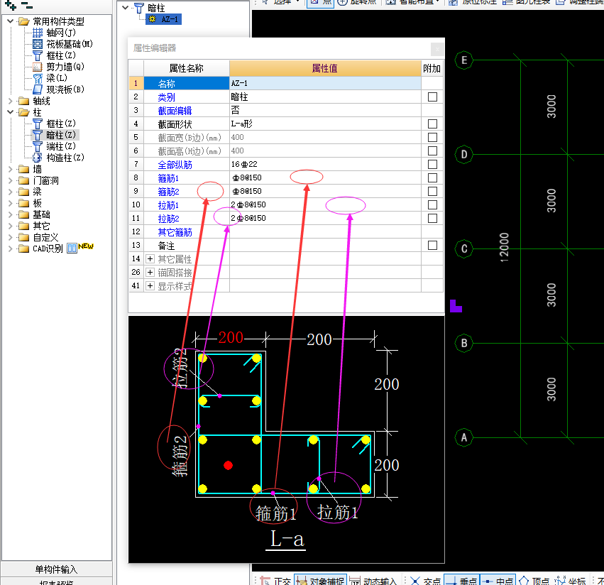604x585 pixels.
Task: Click the 名称 value field AZ-1
Action: tap(325, 83)
